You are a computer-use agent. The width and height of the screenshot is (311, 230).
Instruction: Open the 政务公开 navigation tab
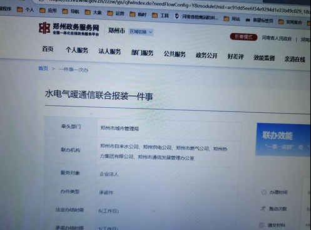206,55
